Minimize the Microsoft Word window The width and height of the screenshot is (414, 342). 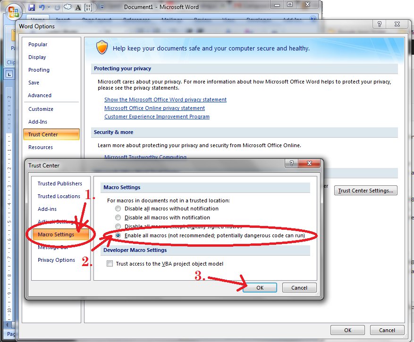pos(277,5)
